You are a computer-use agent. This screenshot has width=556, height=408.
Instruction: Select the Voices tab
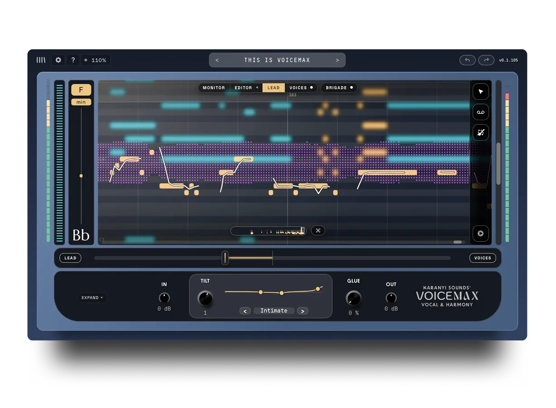pyautogui.click(x=298, y=87)
